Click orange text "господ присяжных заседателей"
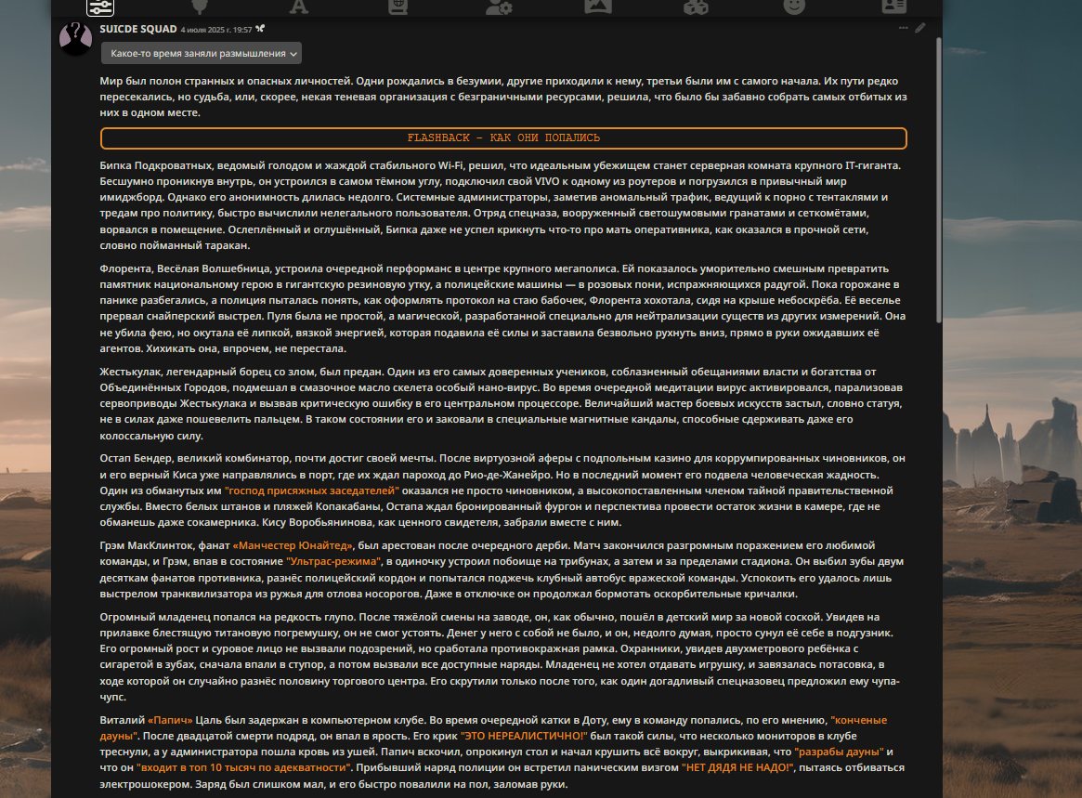 (x=312, y=491)
